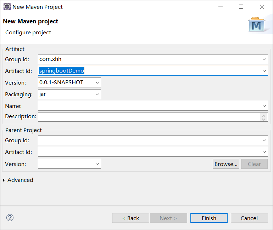The width and height of the screenshot is (273, 230).
Task: Click the Configure project subtitle text
Action: (x=28, y=33)
